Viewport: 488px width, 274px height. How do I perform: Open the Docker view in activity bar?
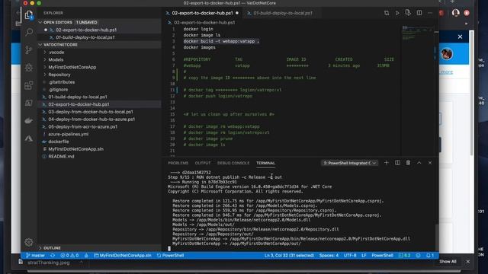pos(29,120)
